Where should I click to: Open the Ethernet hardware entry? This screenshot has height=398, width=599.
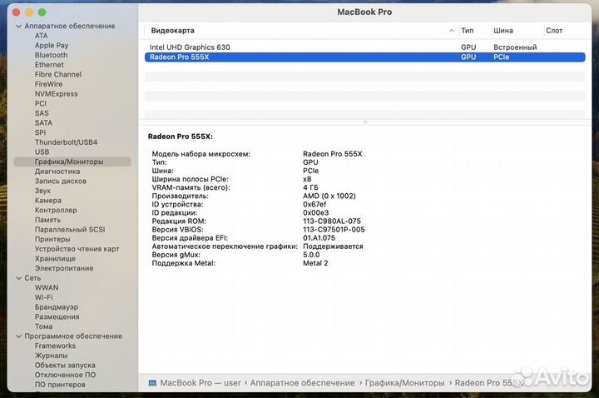tap(49, 65)
